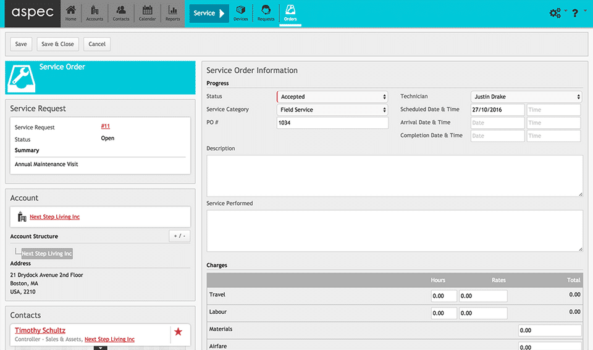Select the Orders tab icon

pos(290,13)
